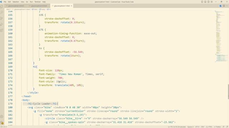This screenshot has width=229, height=128.
Task: Click errors and warnings status indicator
Action: (x=4, y=127)
